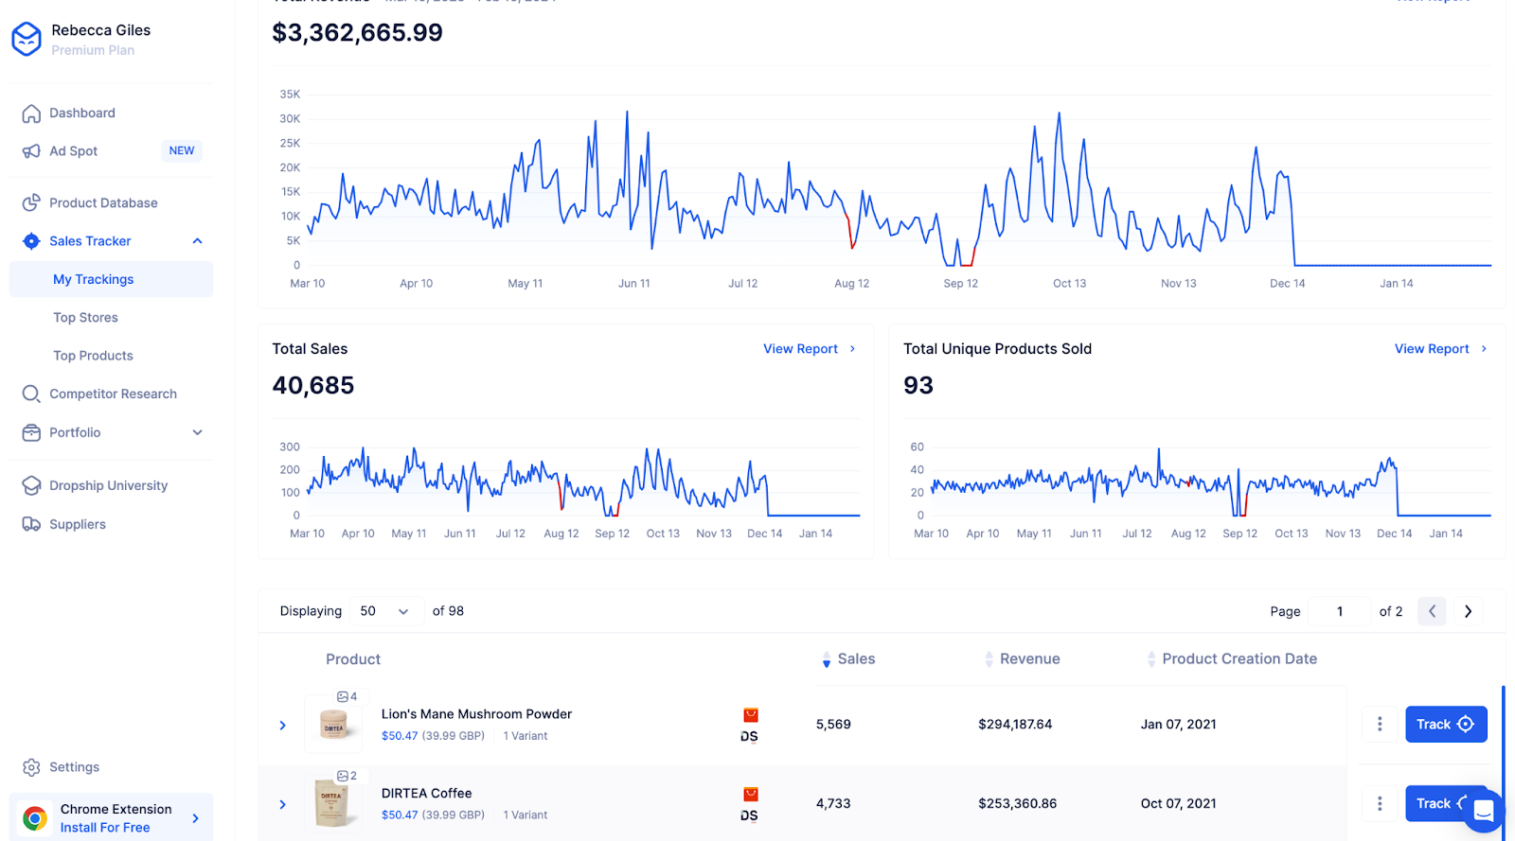View Report for Total Sales

point(809,349)
